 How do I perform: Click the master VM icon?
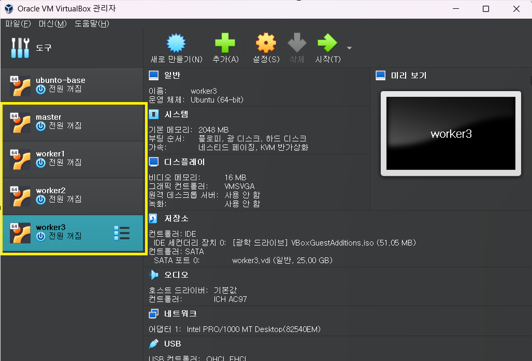click(20, 122)
